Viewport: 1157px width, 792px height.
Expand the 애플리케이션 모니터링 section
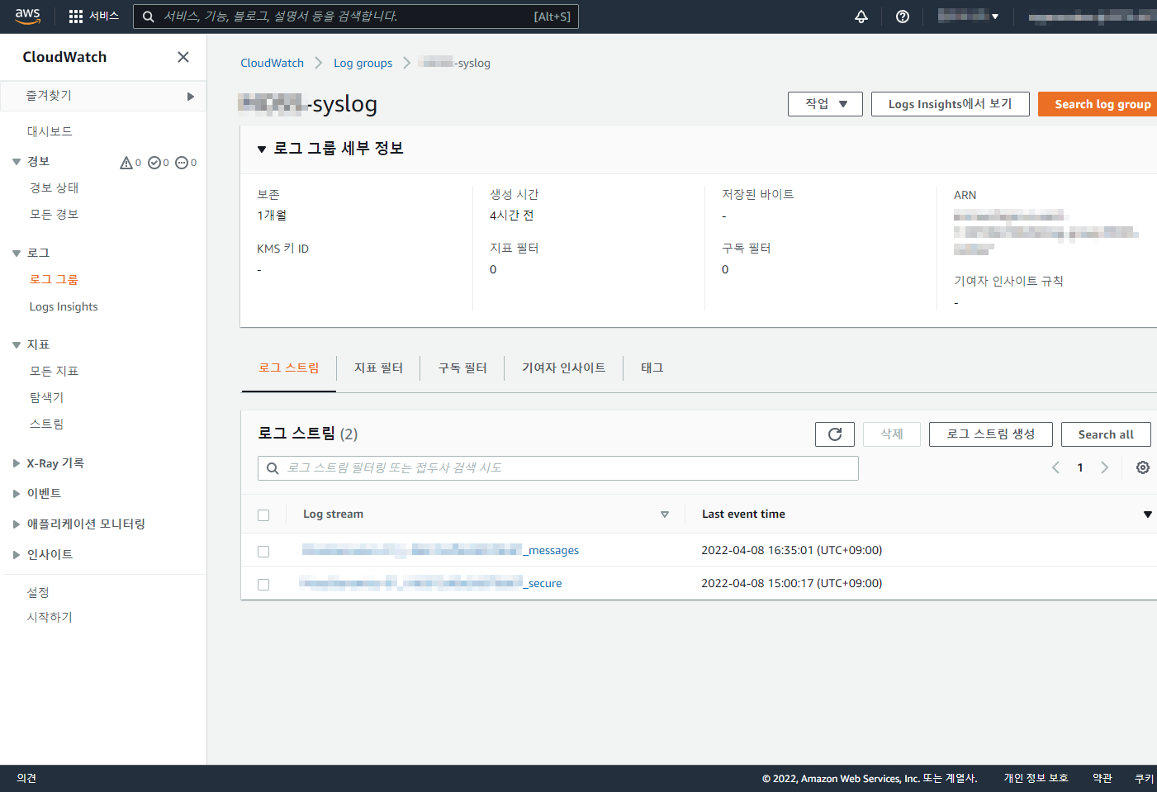click(17, 524)
